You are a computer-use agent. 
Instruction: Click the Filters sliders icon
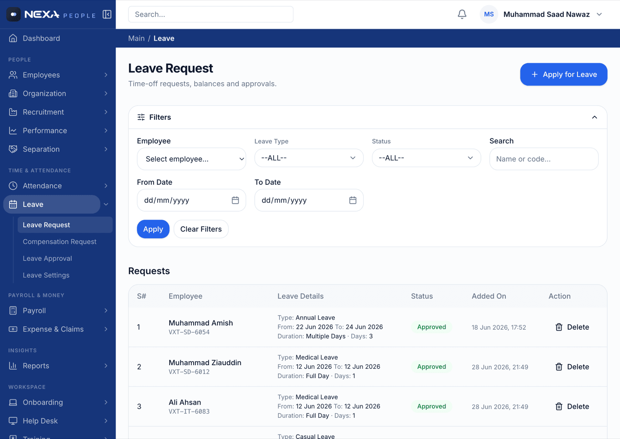pos(141,118)
